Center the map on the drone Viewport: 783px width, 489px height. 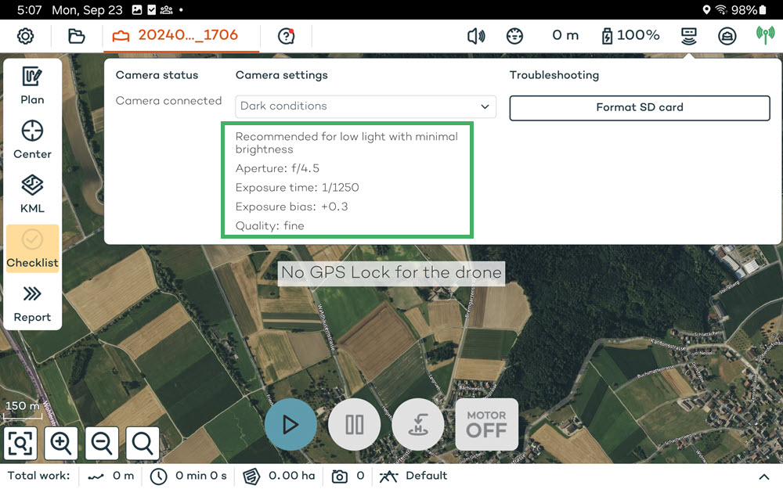coord(32,141)
